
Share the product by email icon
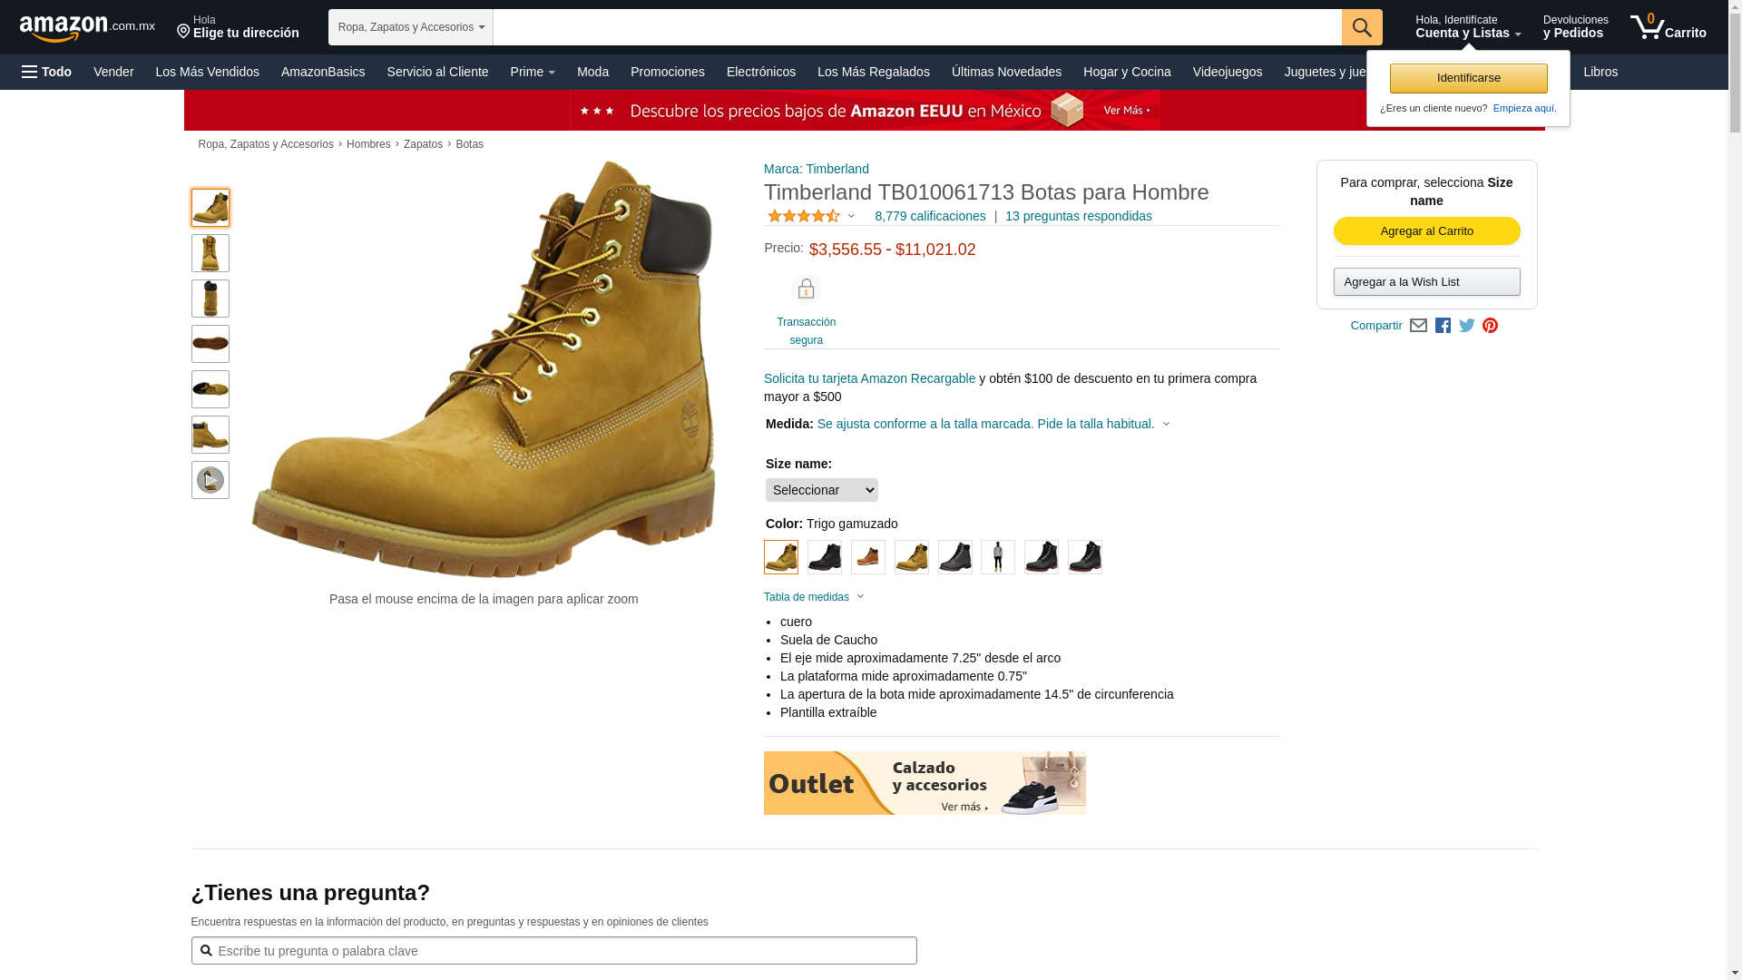tap(1418, 326)
